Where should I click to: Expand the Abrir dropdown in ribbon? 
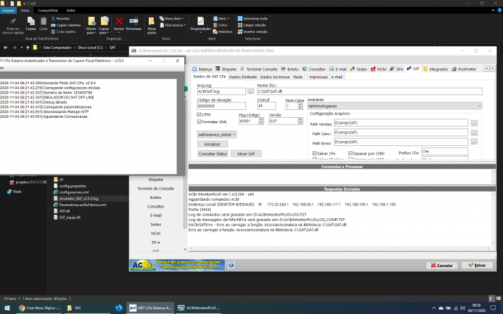pyautogui.click(x=221, y=19)
